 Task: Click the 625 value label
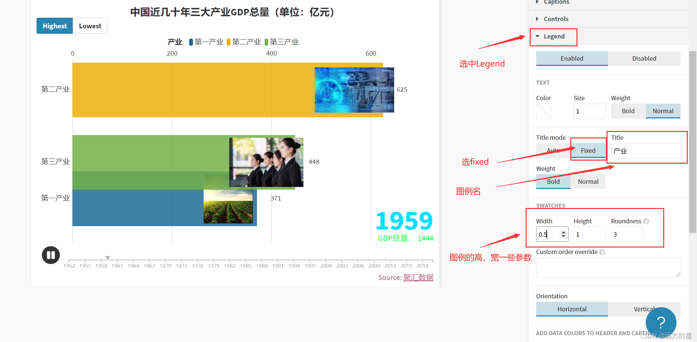[x=402, y=90]
